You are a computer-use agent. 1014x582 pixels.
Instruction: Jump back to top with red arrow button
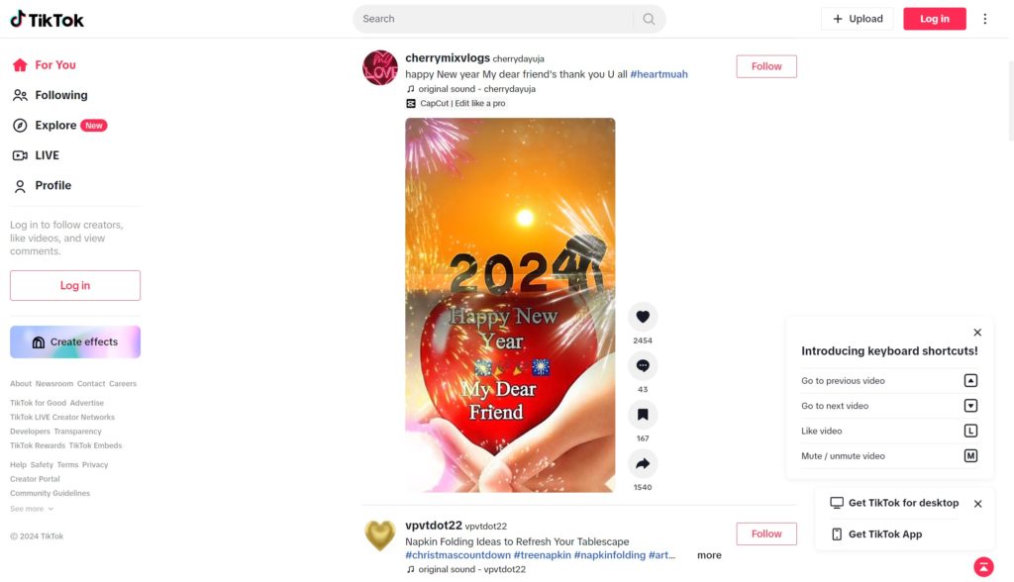click(x=983, y=567)
